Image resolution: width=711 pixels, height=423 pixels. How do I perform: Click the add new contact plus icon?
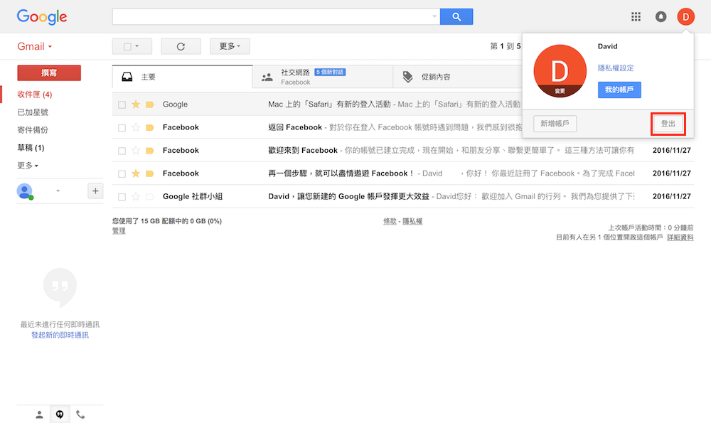click(95, 191)
